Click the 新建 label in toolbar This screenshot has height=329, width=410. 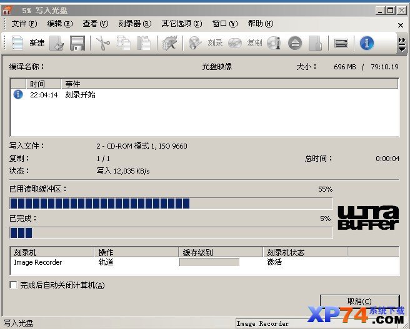[x=37, y=43]
